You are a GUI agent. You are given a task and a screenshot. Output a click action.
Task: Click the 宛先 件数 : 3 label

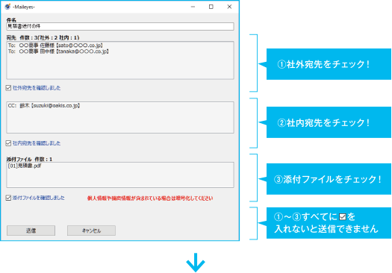(43, 38)
